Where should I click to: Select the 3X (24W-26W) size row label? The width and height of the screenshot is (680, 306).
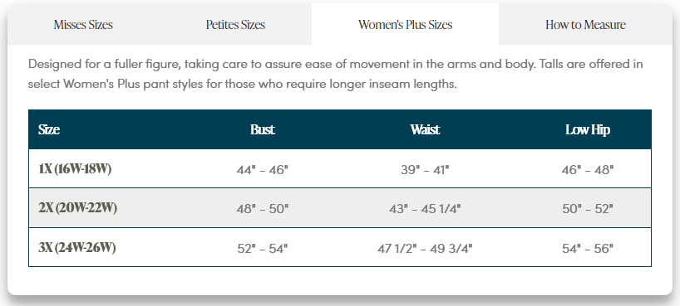tap(77, 248)
